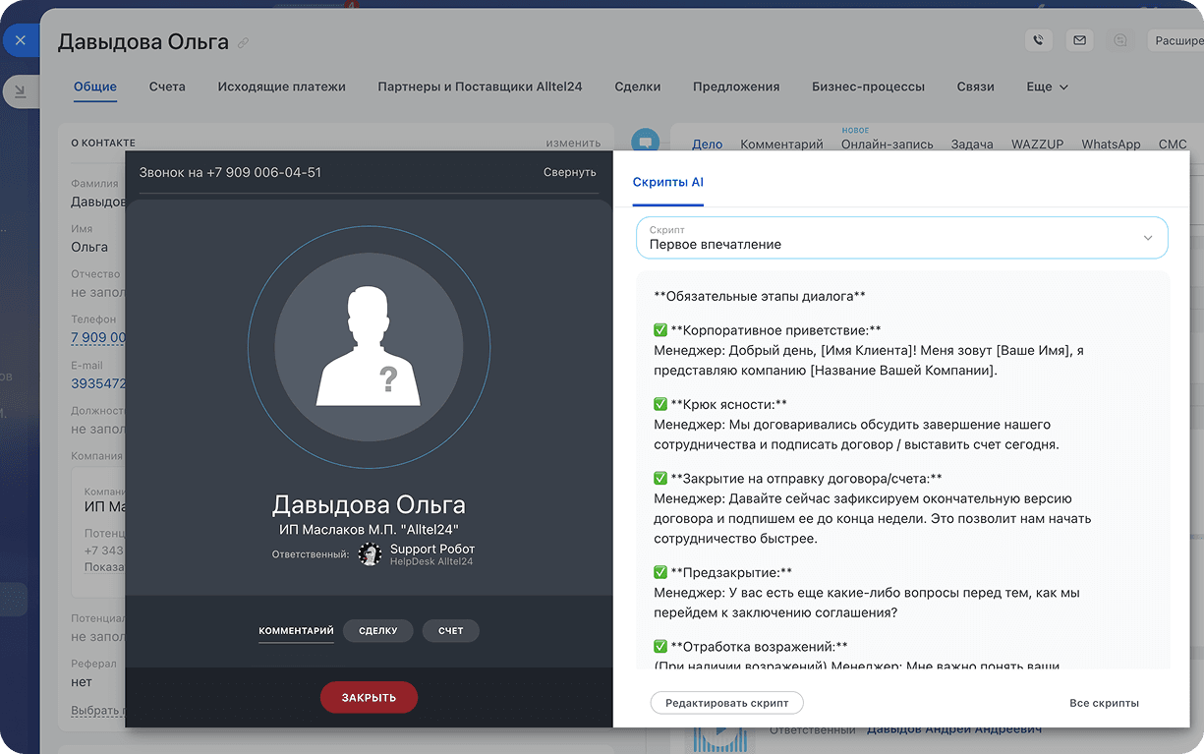Click the email envelope icon in the header

[x=1079, y=40]
